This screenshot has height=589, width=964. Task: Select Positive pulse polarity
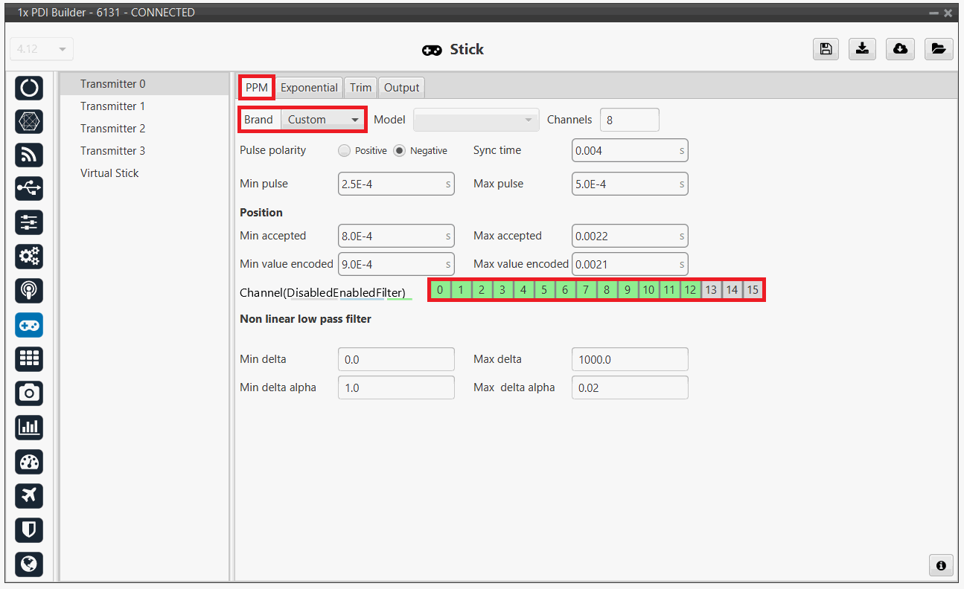[x=344, y=151]
